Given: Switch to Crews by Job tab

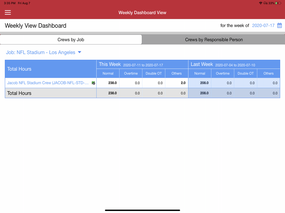Looking at the screenshot, I should [71, 39].
